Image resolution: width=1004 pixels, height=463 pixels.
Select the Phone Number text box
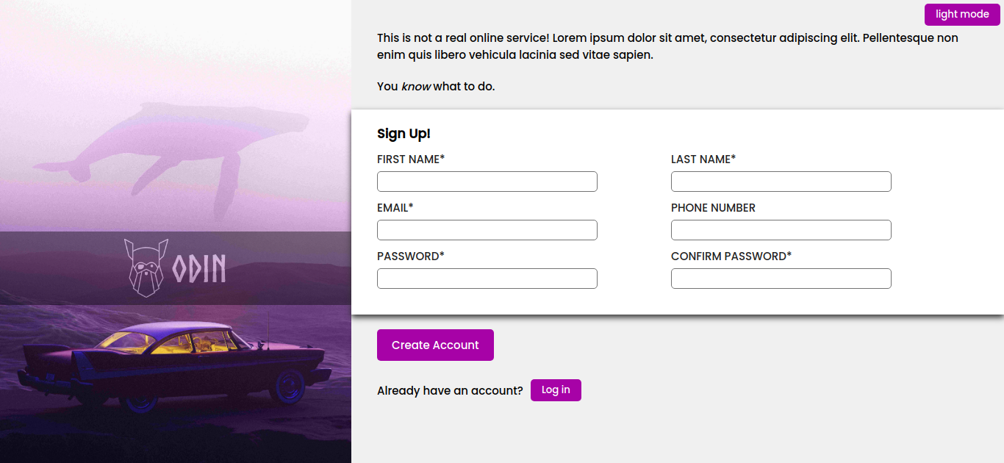pos(781,230)
